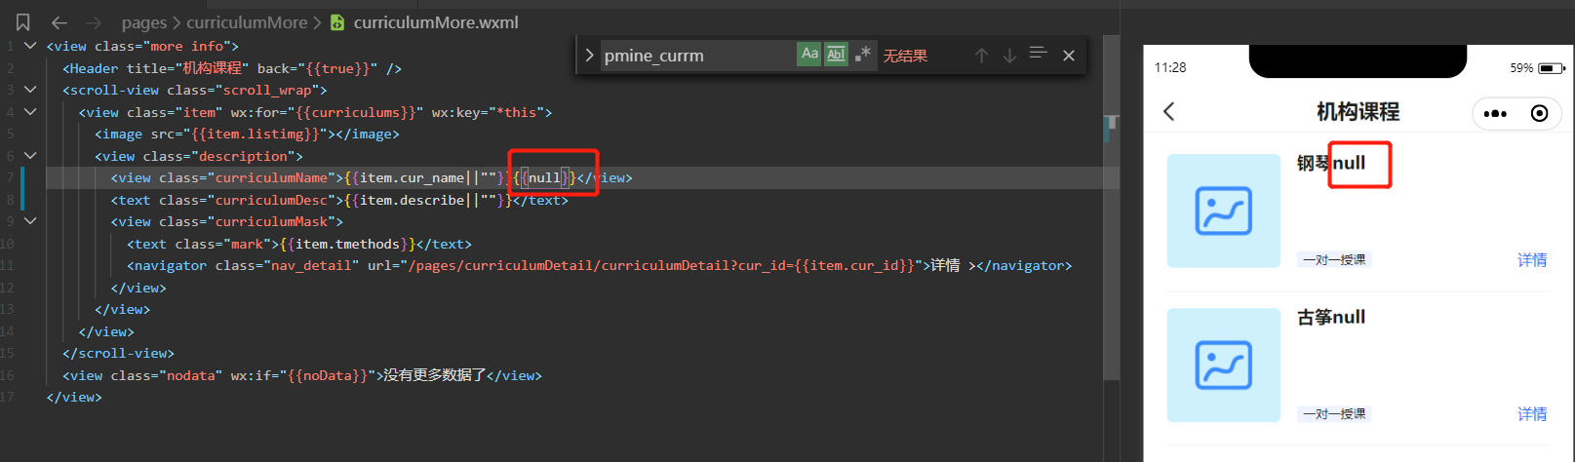
Task: Open the pages breadcrumb segment
Action: tap(144, 22)
